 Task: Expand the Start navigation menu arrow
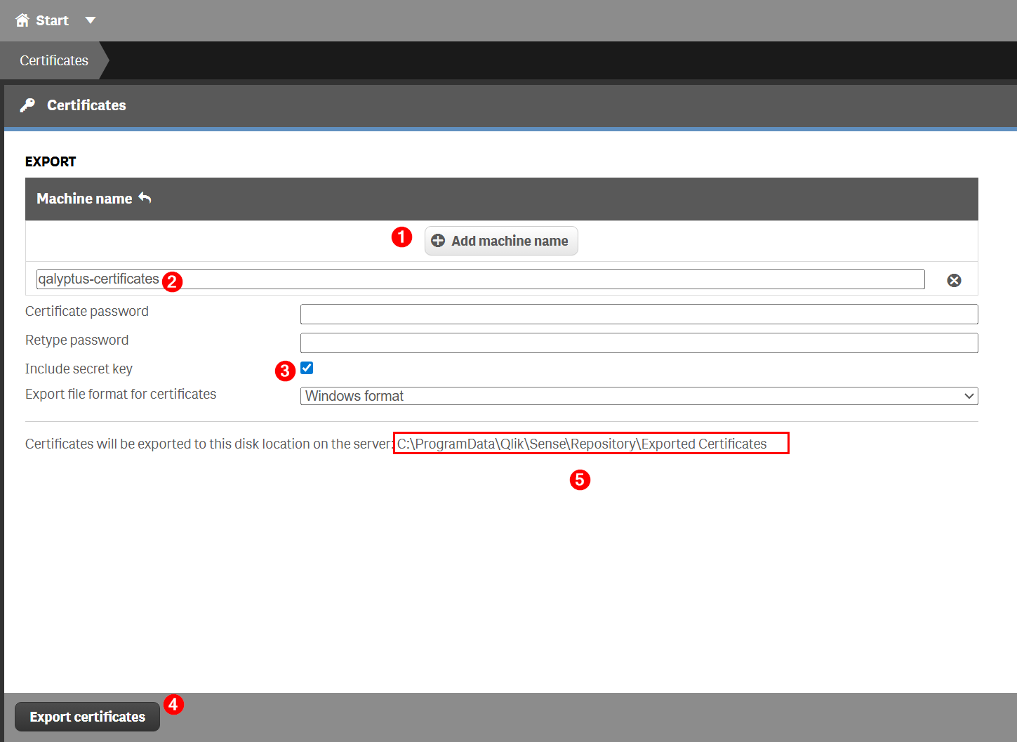[x=91, y=20]
